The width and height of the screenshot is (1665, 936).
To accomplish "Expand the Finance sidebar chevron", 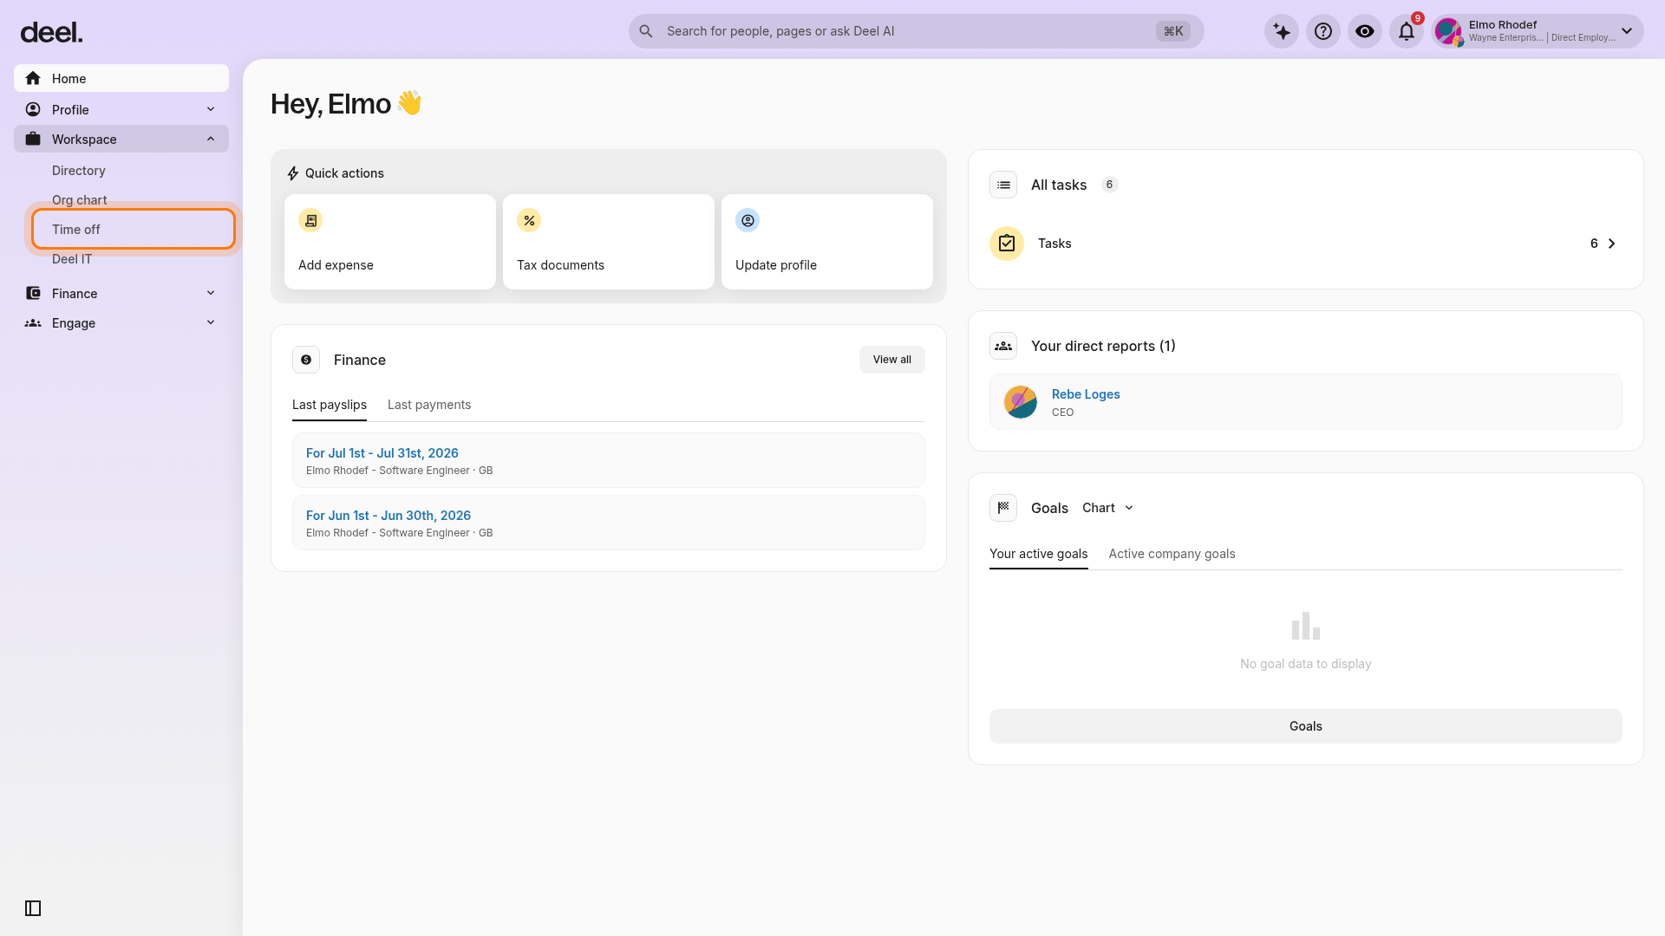I will [211, 293].
